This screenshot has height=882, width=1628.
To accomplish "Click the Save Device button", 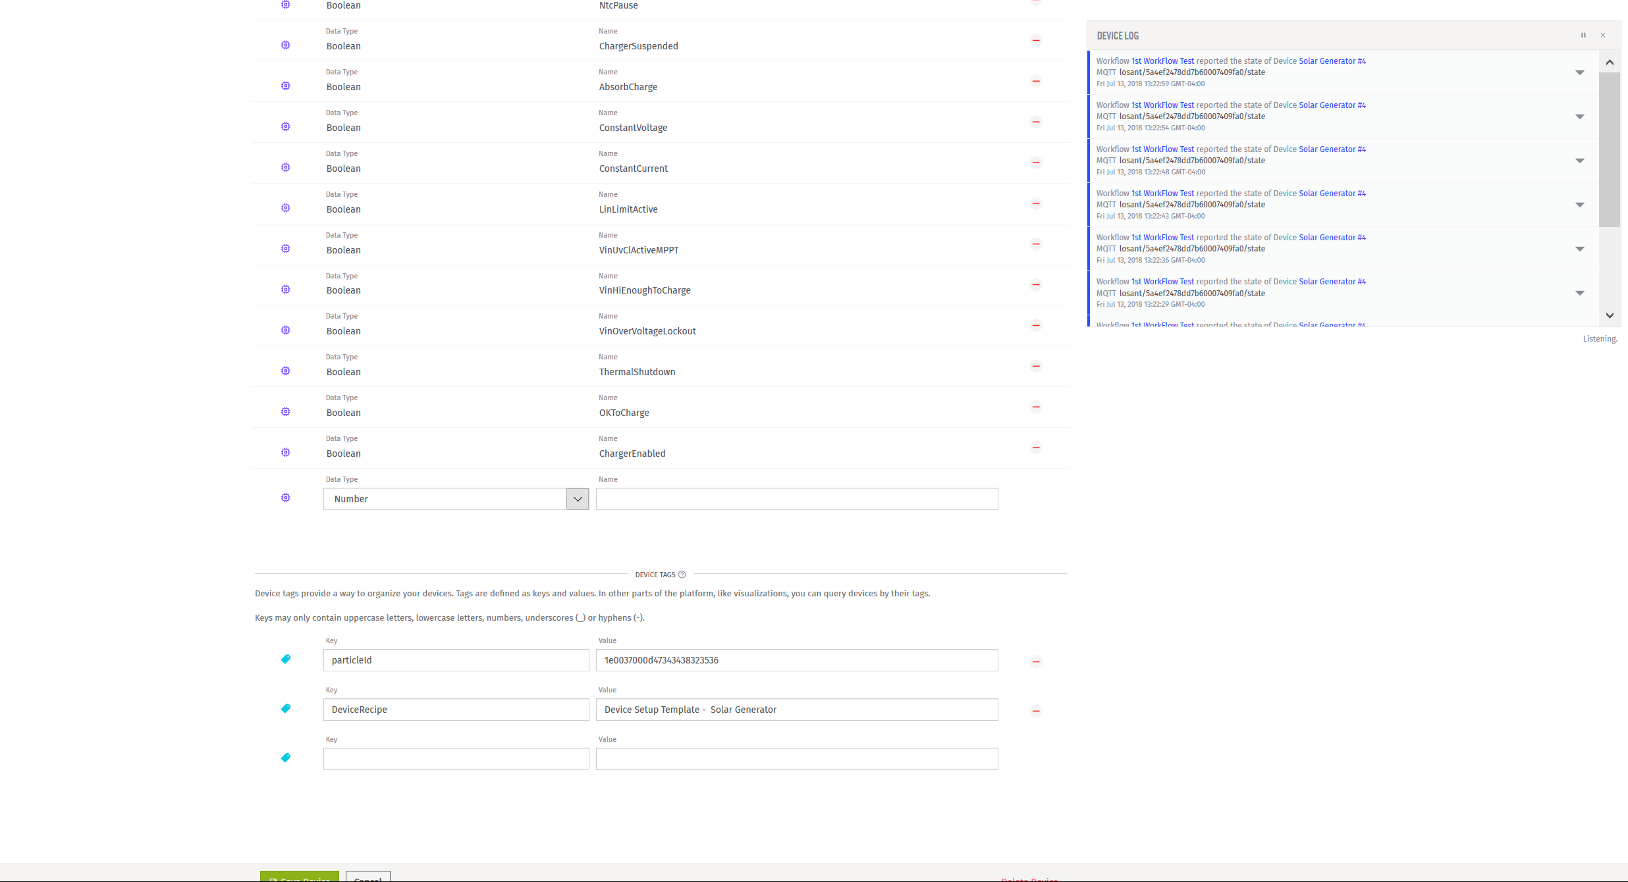I will (300, 877).
